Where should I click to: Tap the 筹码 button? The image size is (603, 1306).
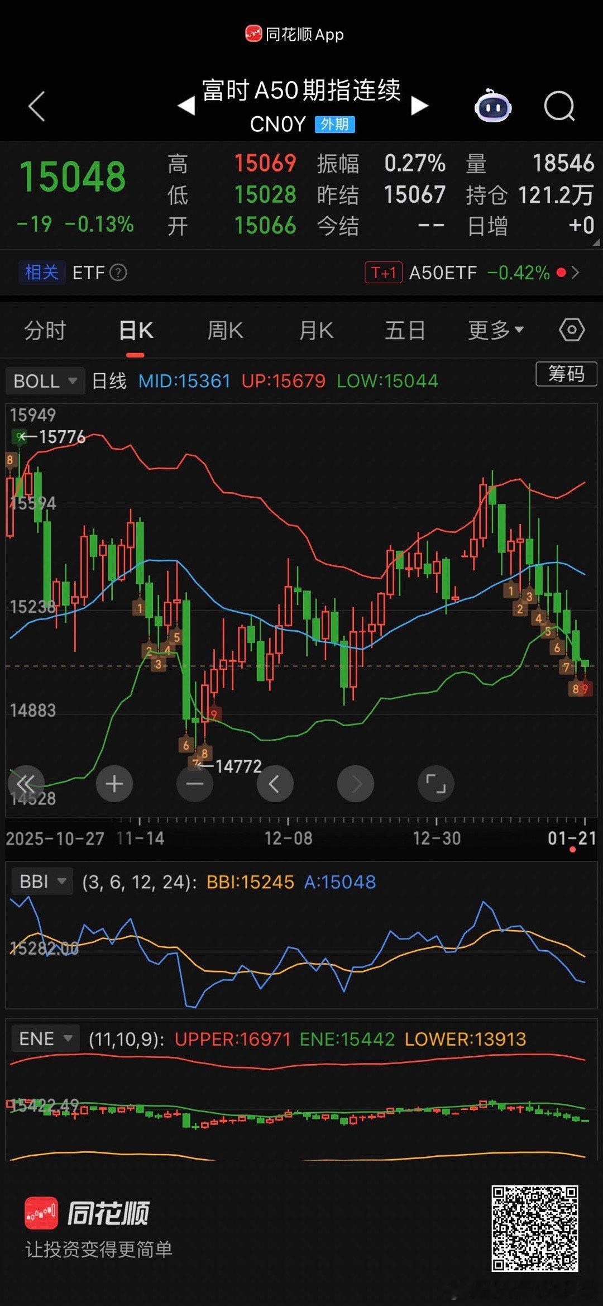point(566,373)
